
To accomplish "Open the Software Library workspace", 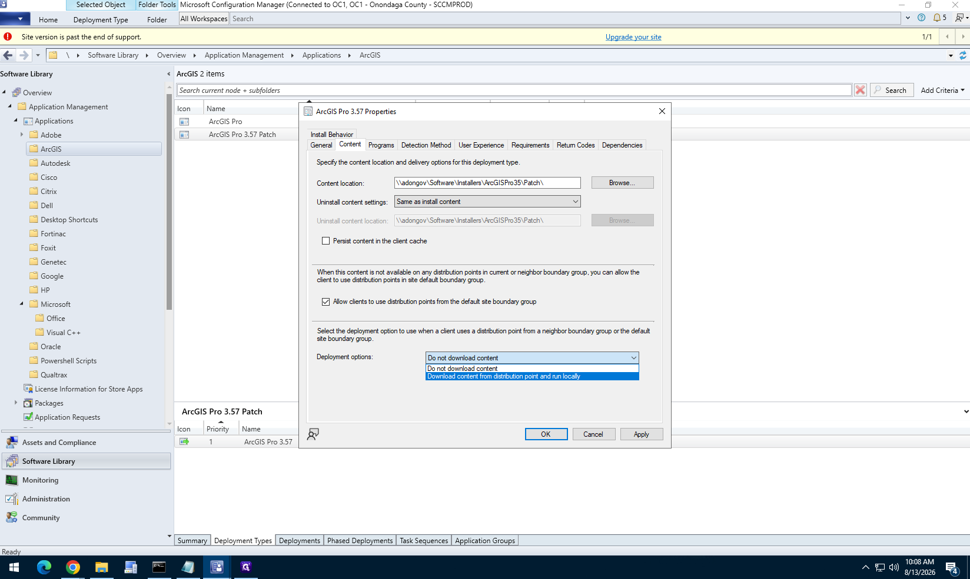I will [87, 461].
